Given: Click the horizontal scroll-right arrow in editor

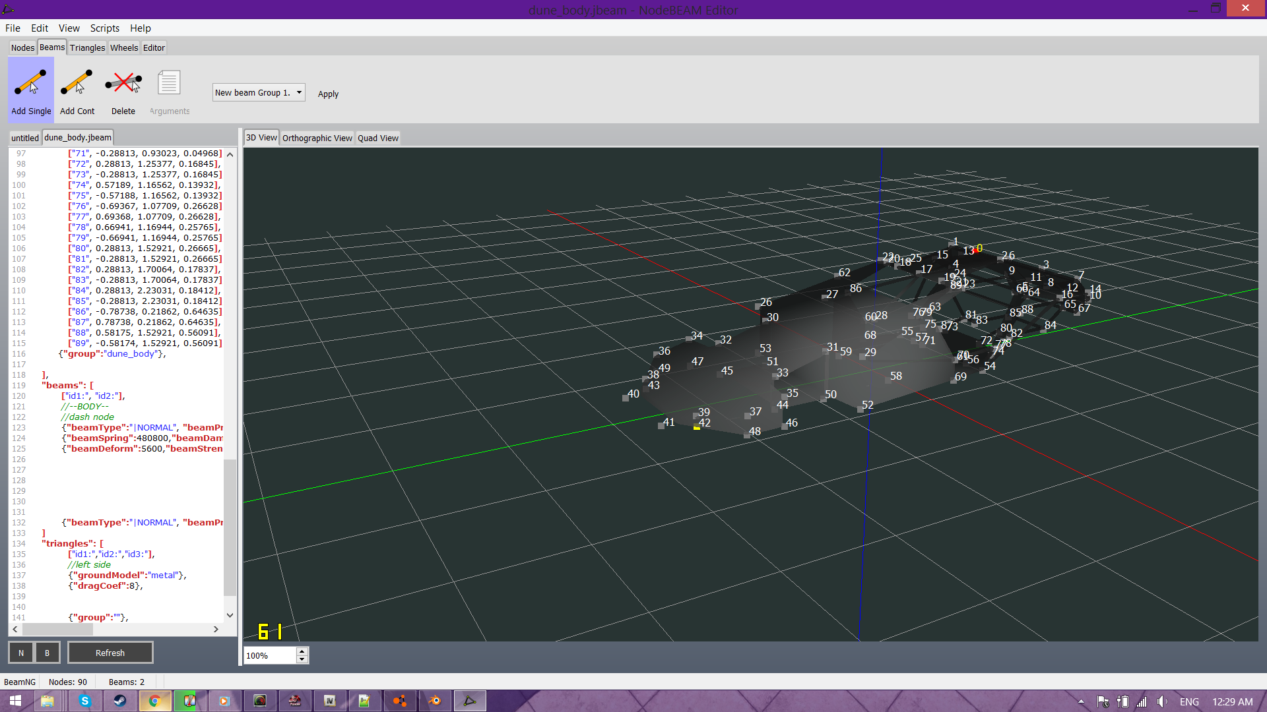Looking at the screenshot, I should click(x=216, y=629).
